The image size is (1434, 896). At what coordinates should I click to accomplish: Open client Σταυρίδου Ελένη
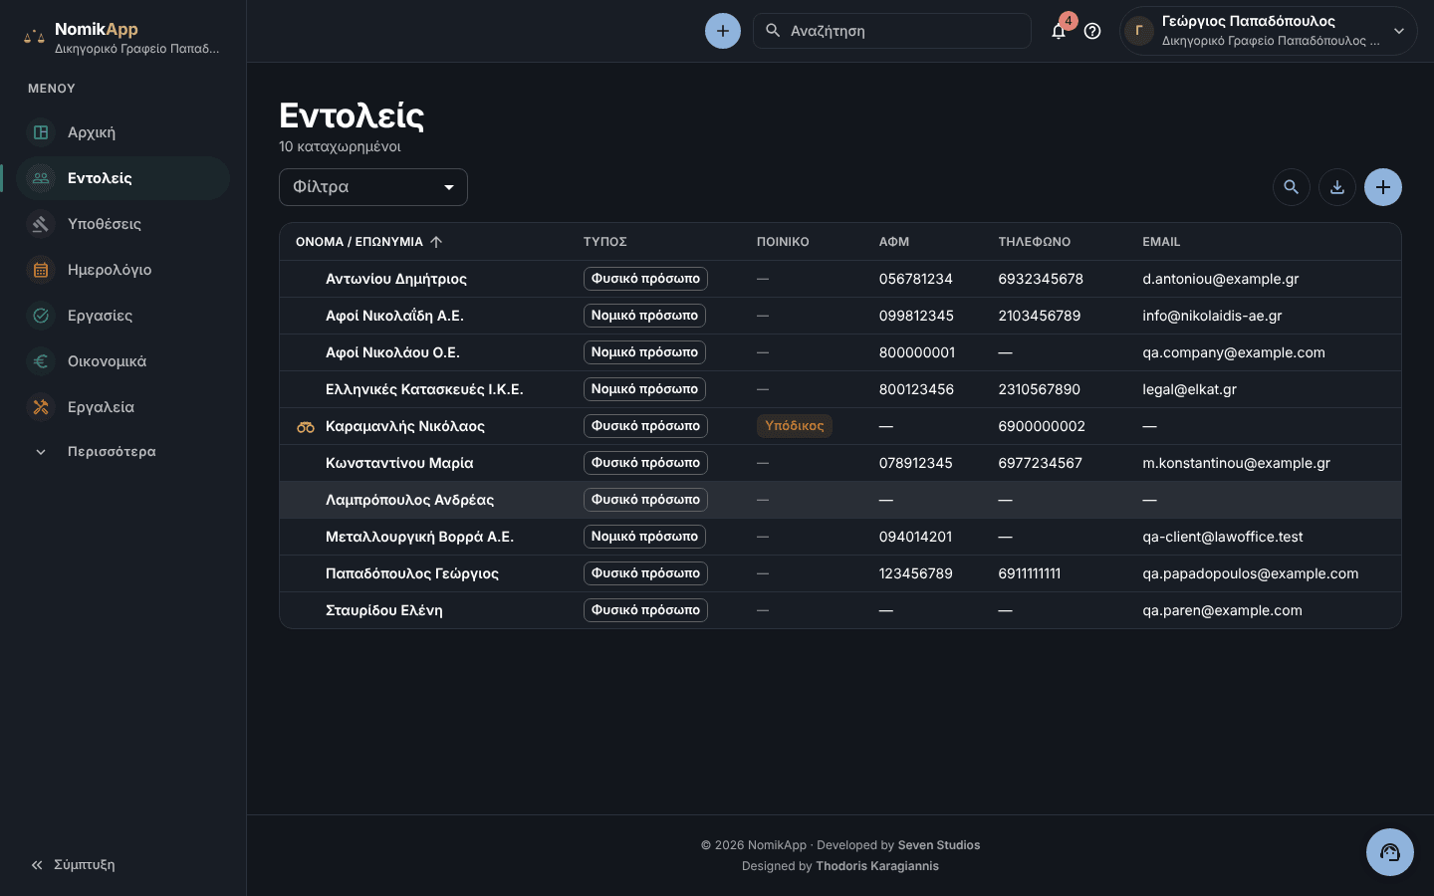384,610
